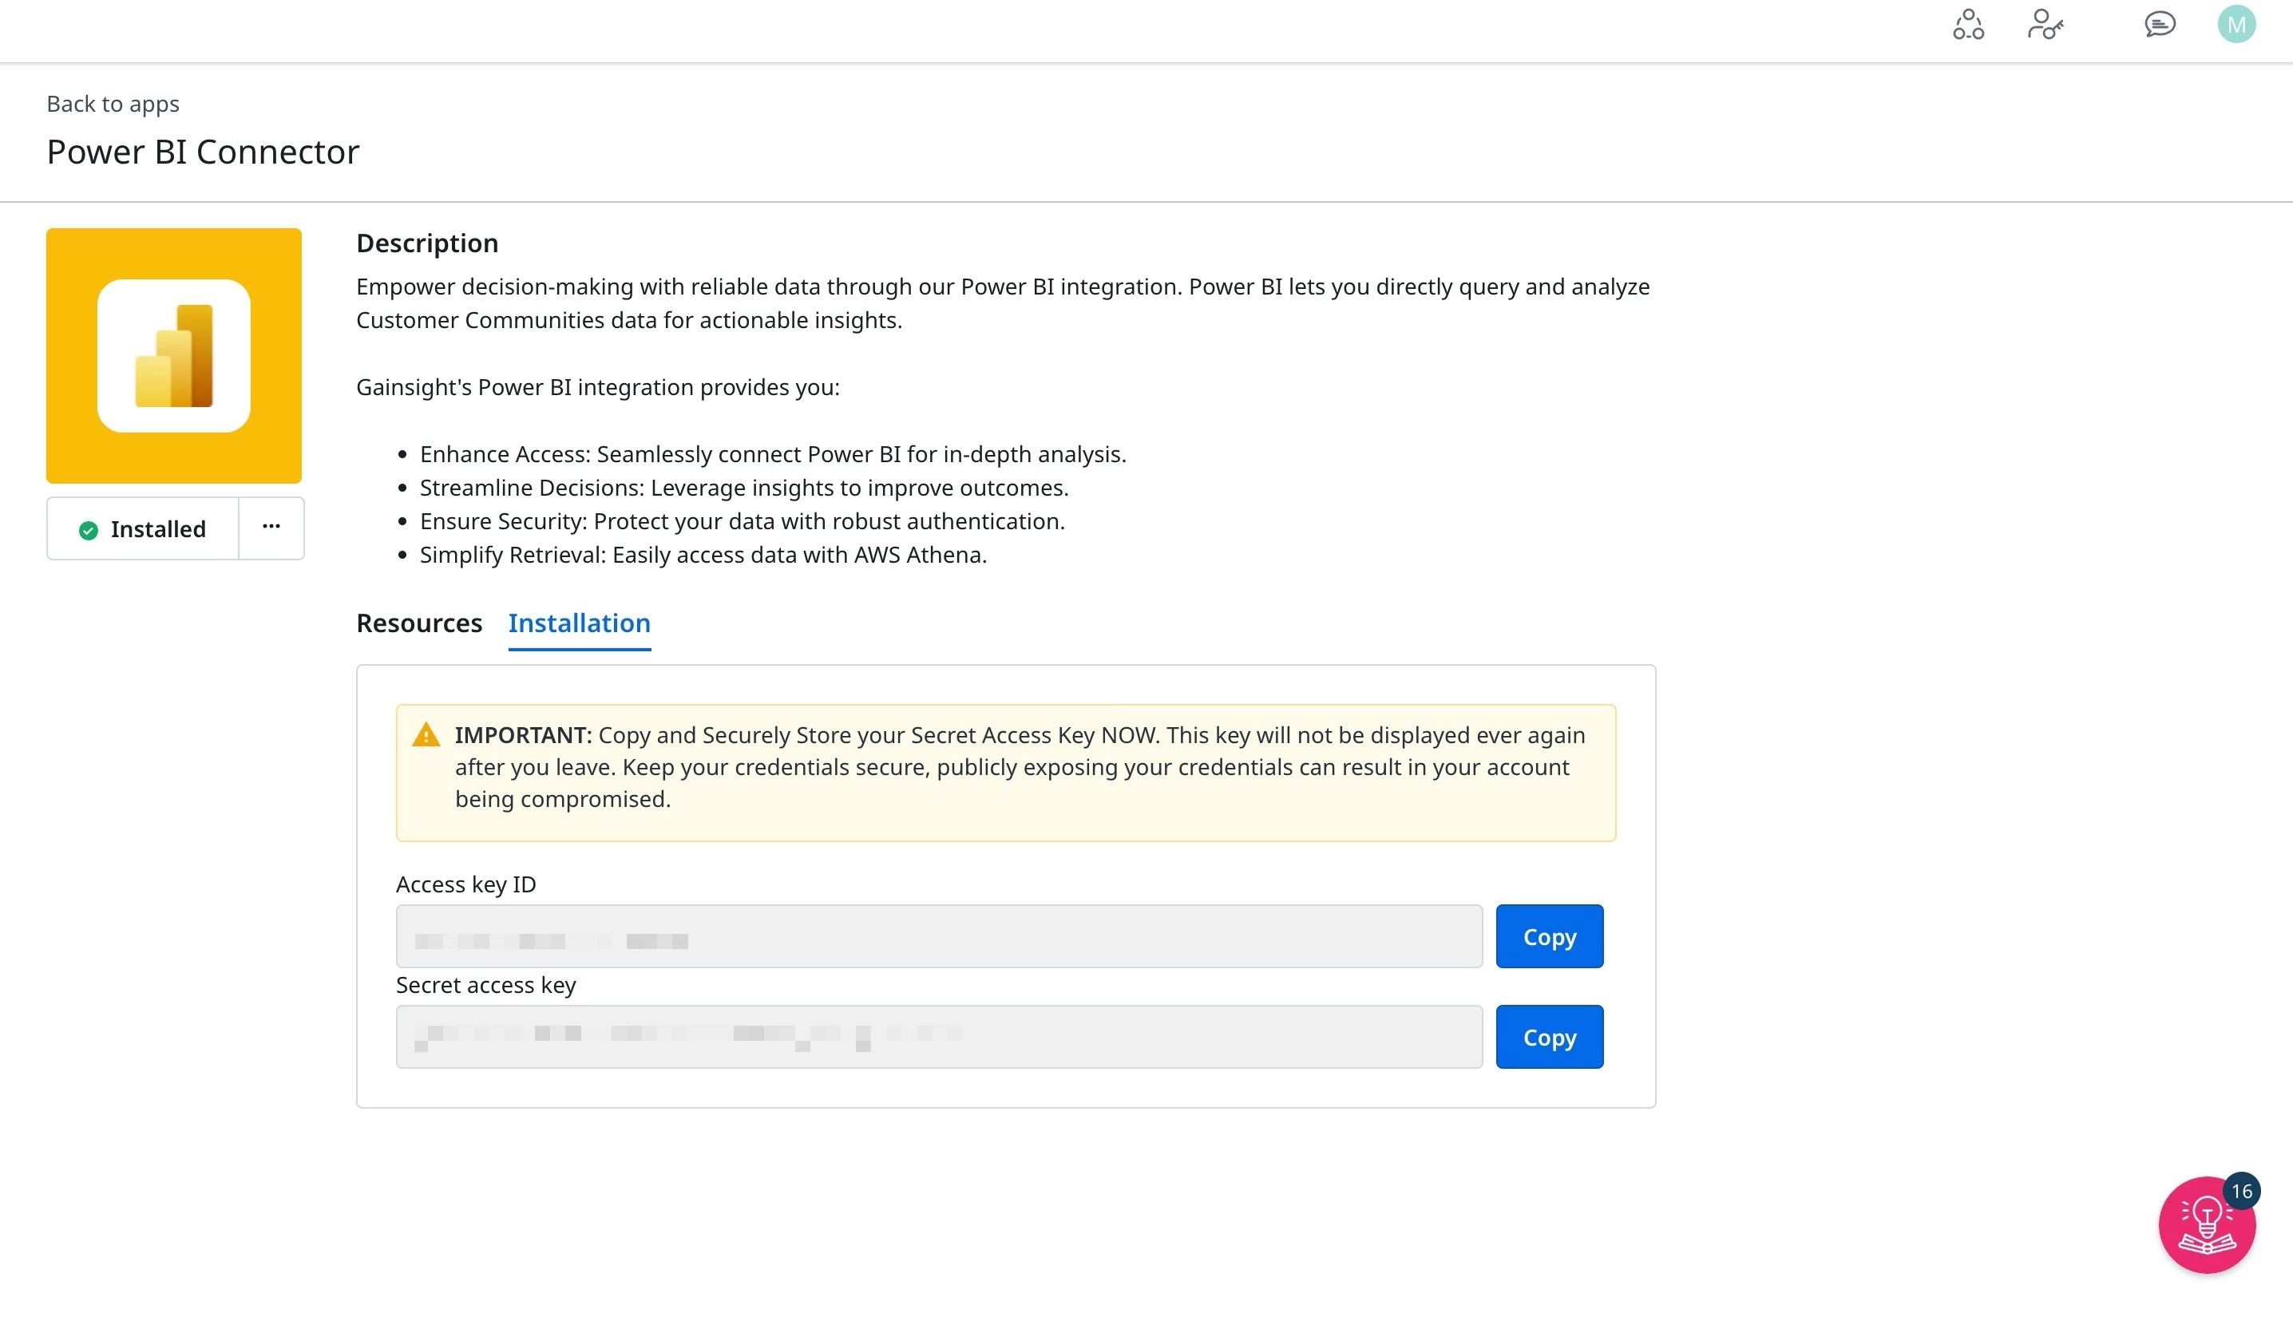This screenshot has width=2293, height=1317.
Task: Switch to the Resources tab
Action: pos(419,623)
